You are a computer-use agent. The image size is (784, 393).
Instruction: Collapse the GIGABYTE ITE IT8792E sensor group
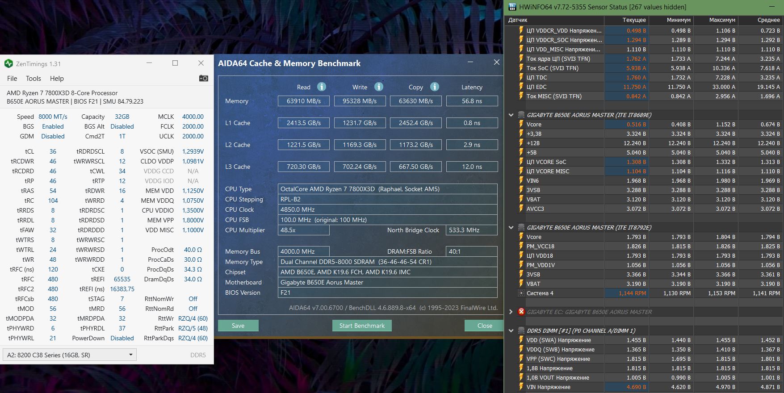[511, 227]
